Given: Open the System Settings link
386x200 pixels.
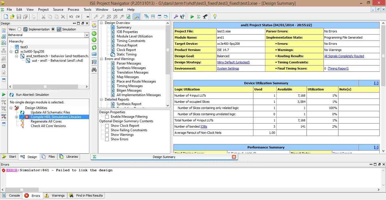Looking at the screenshot, I should click(x=228, y=68).
